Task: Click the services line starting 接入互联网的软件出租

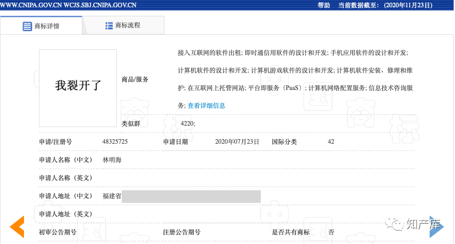Action: click(293, 53)
